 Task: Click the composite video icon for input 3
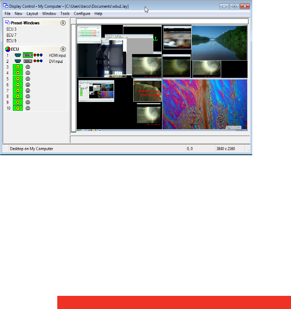[x=18, y=67]
